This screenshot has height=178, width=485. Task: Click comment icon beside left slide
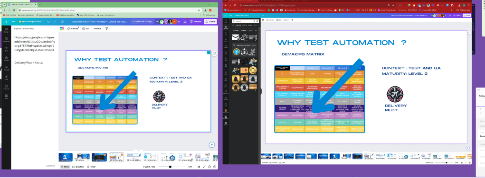214,53
